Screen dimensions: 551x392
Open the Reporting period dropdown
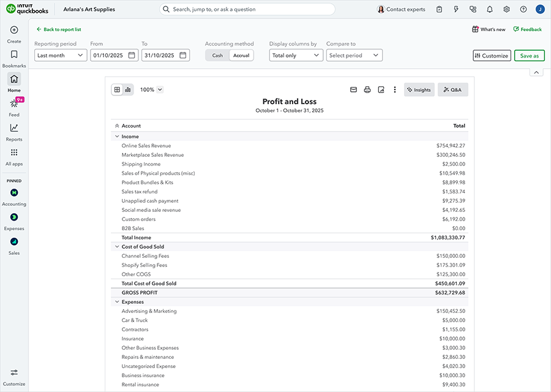(x=60, y=55)
